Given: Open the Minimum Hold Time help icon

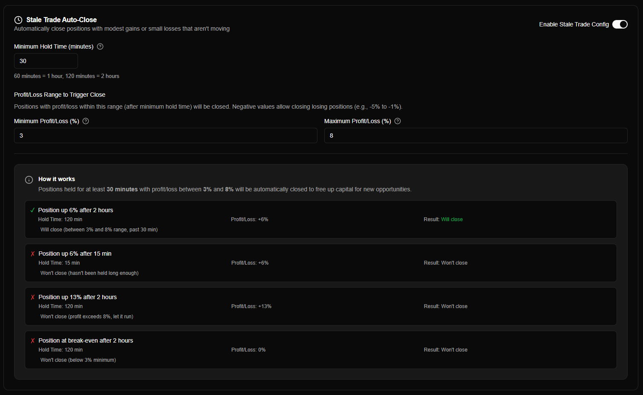Looking at the screenshot, I should click(100, 46).
